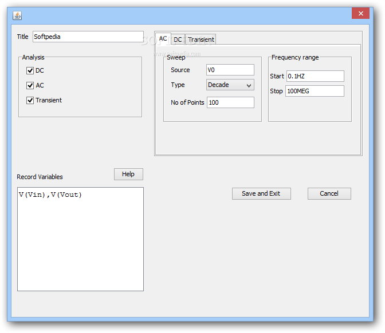Click inside the Record Variables text area
This screenshot has height=333, width=385.
click(x=81, y=239)
